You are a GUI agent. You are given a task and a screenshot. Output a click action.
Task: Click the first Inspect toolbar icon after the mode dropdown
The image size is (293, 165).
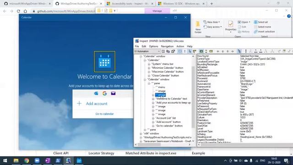pos(163,51)
